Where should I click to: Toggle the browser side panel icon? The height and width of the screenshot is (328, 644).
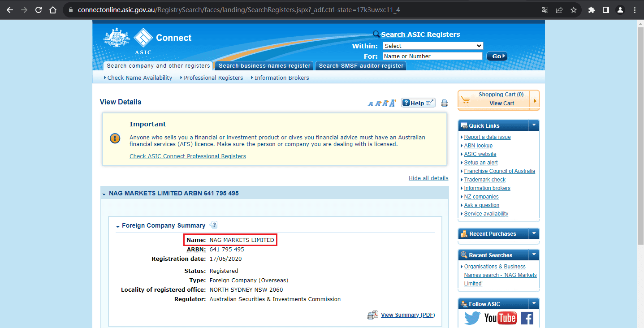[606, 10]
